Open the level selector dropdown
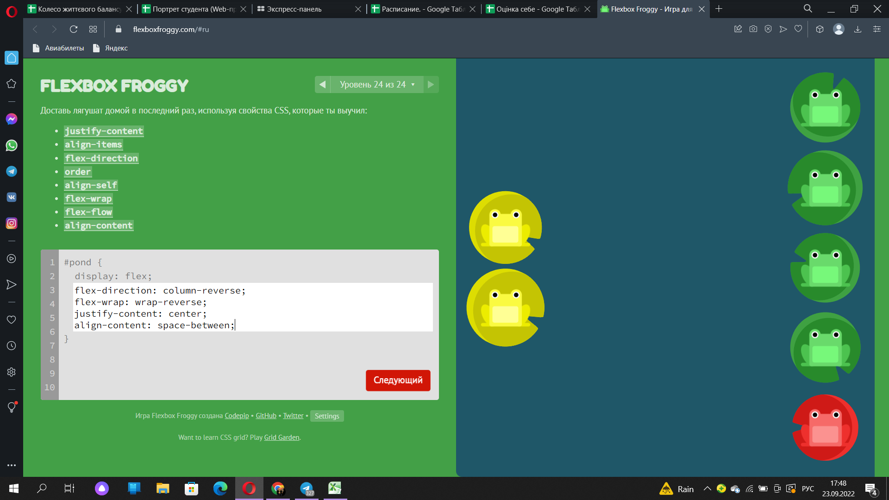 (377, 85)
